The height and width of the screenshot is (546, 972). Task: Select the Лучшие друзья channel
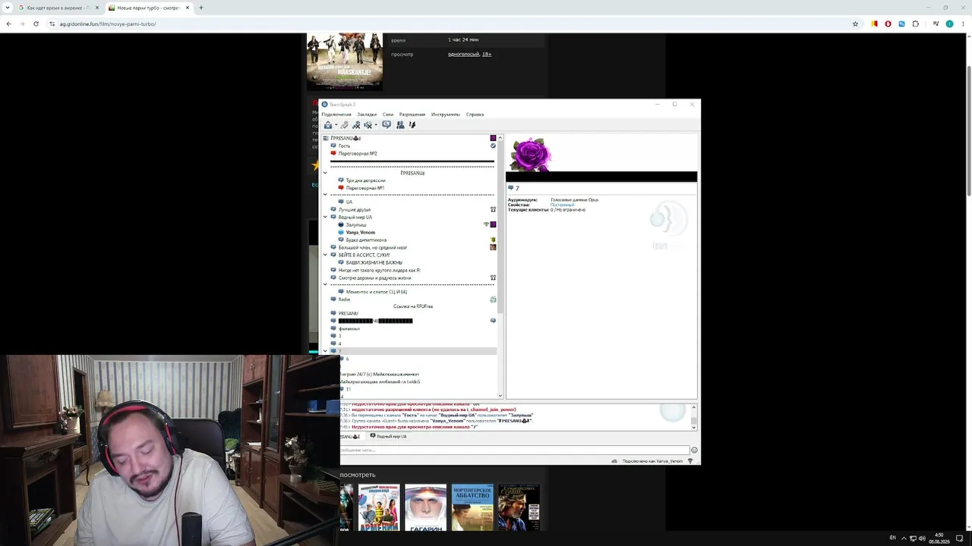355,209
